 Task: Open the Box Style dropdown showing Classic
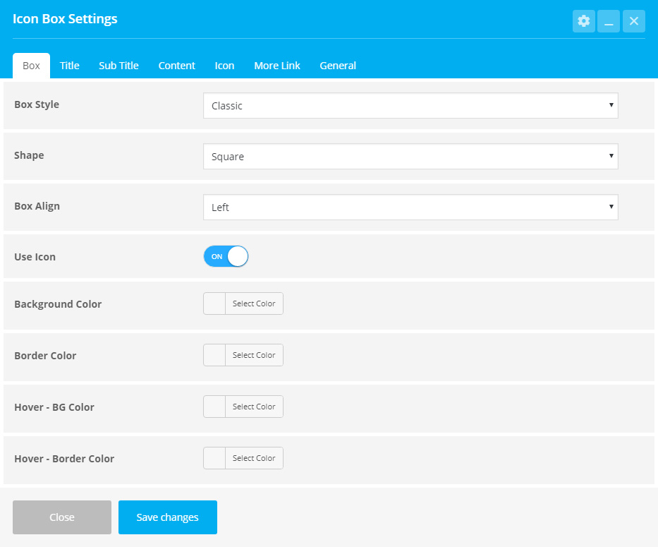click(410, 105)
